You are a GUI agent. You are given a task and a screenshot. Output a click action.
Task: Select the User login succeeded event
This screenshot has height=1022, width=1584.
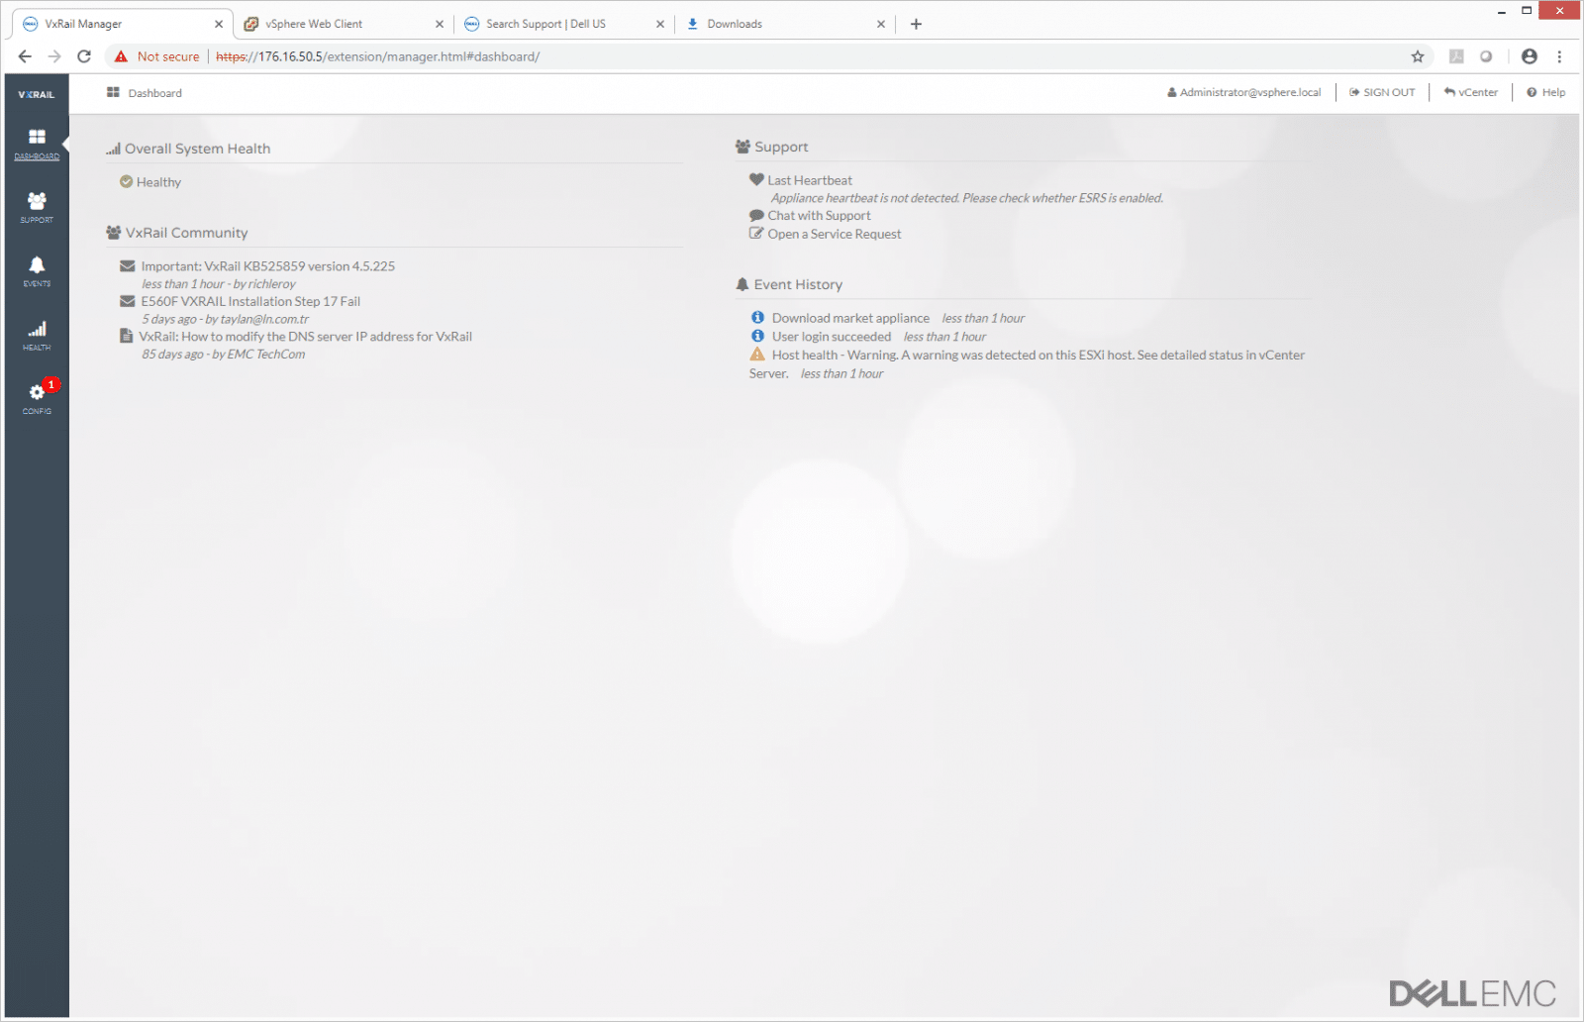tap(832, 336)
